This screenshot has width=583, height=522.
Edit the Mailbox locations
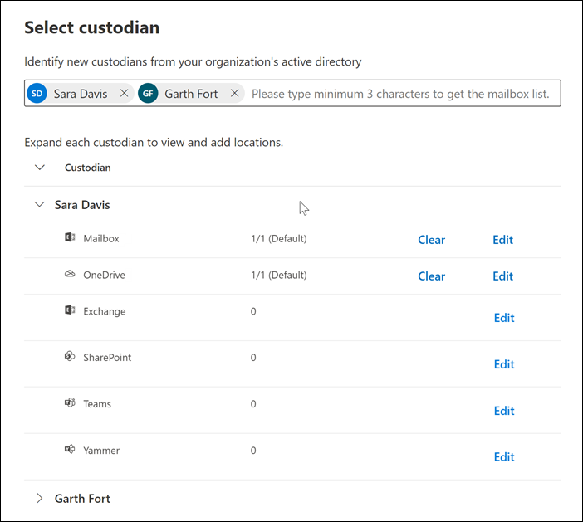pyautogui.click(x=502, y=240)
